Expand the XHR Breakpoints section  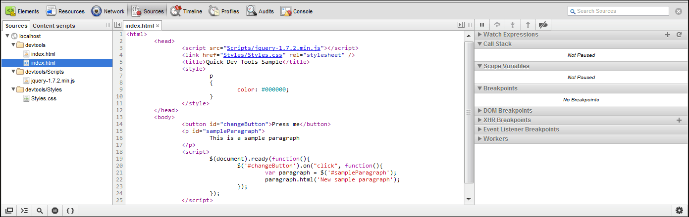tap(479, 120)
